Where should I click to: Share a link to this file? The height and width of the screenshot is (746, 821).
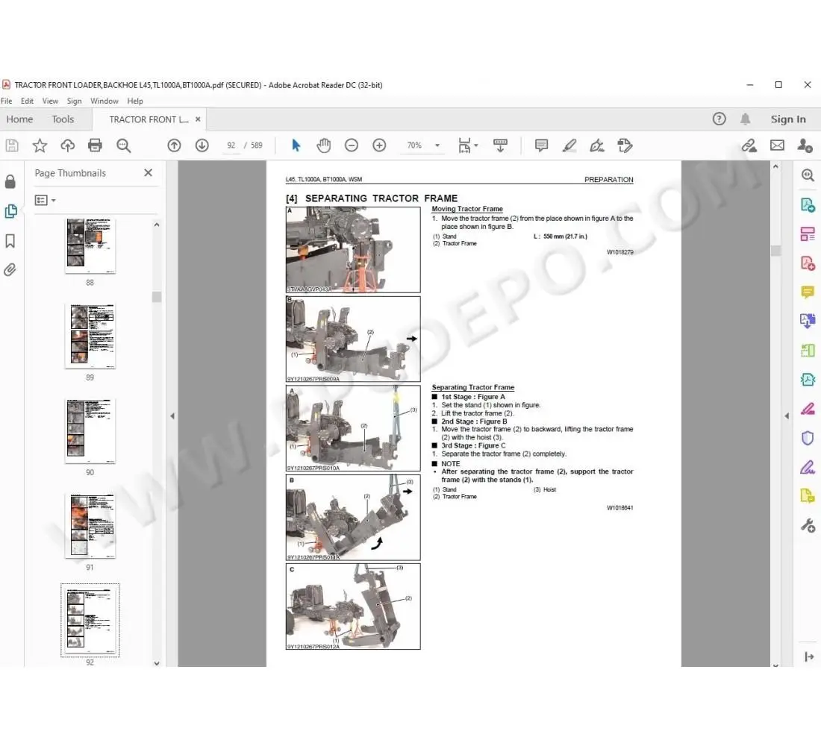tap(749, 145)
